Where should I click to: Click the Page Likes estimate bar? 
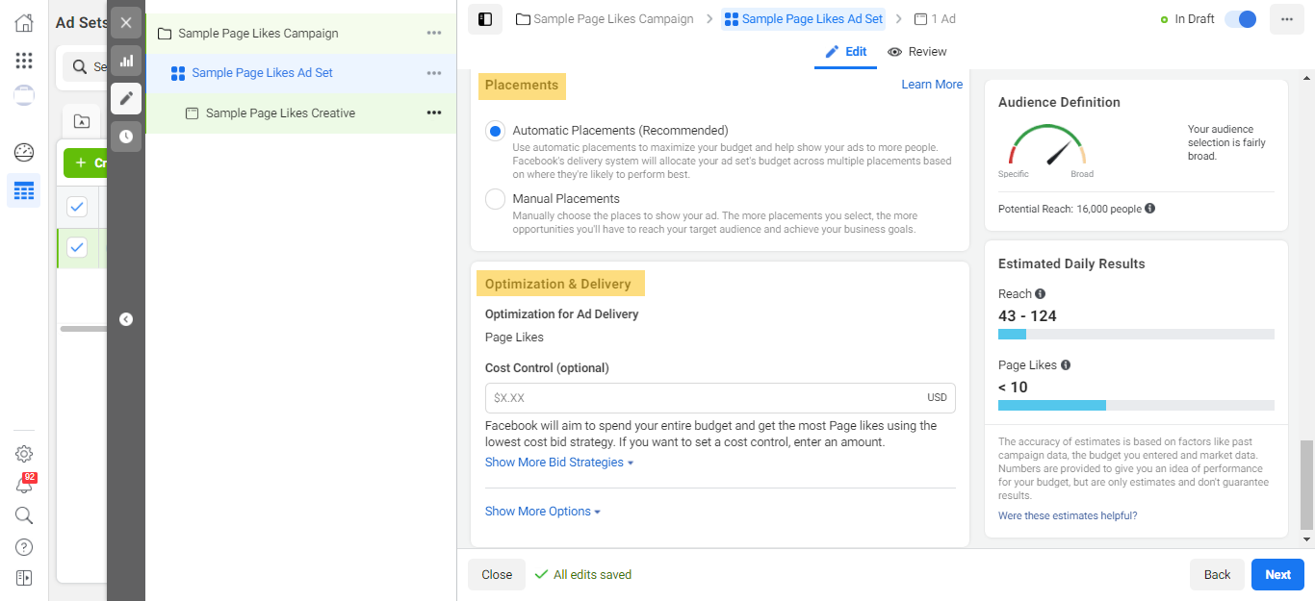click(x=1136, y=406)
